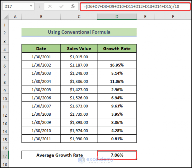
Task: Select the cell with date 1/30/2002
Action: click(41, 65)
